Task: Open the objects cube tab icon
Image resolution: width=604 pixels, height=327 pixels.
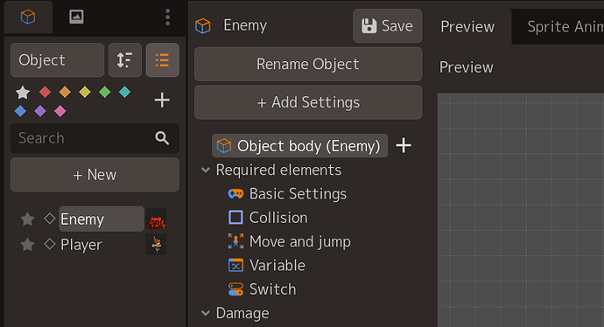Action: point(28,17)
